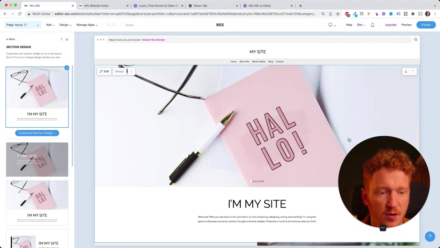The width and height of the screenshot is (440, 248).
Task: Click the Cast screen icon
Action: [x=420, y=14]
